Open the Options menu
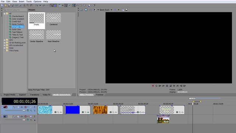The image size is (236, 133). tap(37, 1)
